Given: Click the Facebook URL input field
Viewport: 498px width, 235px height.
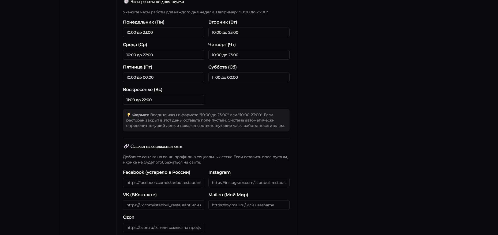Looking at the screenshot, I should click(x=163, y=183).
